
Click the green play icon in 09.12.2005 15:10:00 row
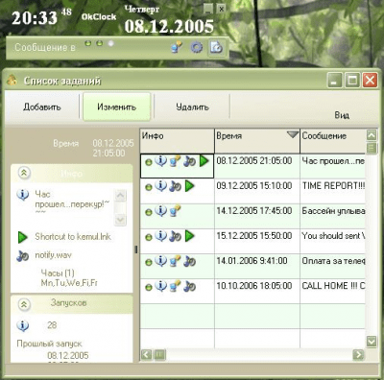[x=190, y=186]
